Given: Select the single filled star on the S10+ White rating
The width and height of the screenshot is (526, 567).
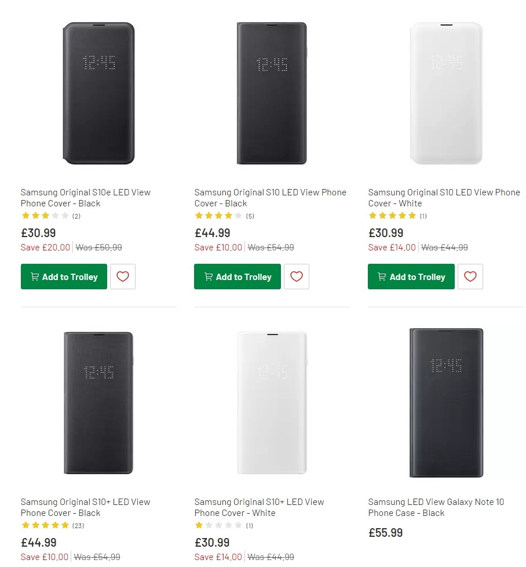Looking at the screenshot, I should 199,525.
